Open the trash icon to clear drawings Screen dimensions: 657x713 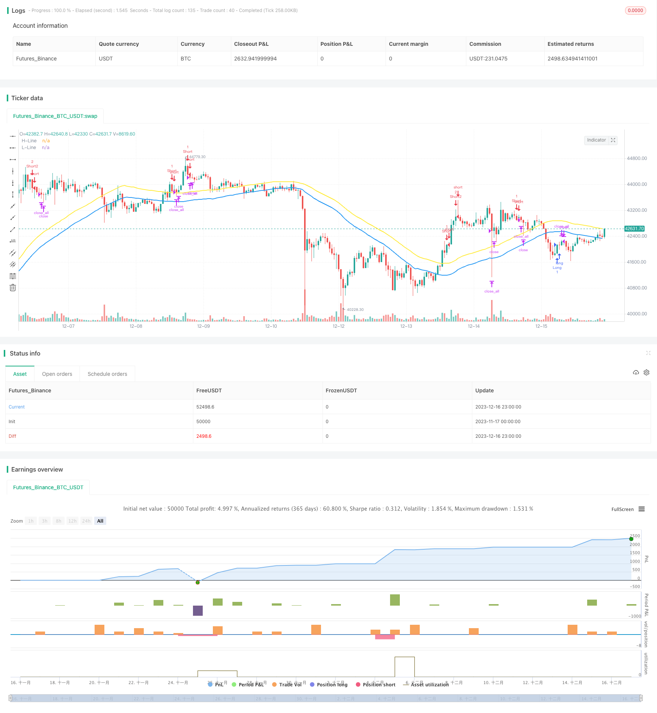click(x=13, y=287)
